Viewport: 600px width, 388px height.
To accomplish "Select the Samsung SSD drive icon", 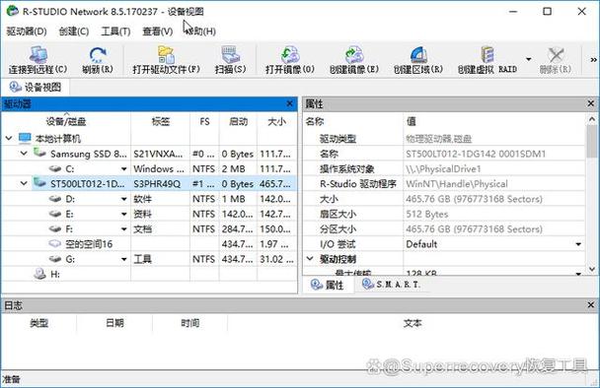I will pyautogui.click(x=39, y=153).
